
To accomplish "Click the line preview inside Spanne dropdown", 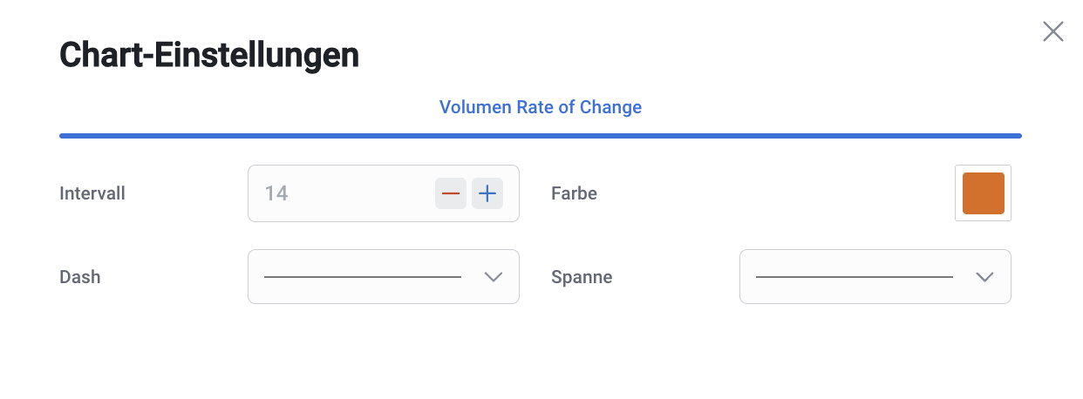I will coord(854,277).
